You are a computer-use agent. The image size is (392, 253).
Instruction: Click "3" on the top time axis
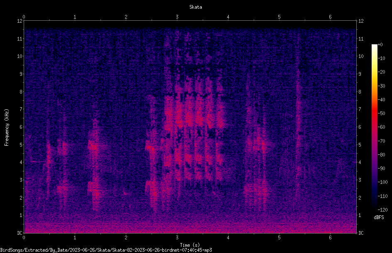click(x=177, y=17)
